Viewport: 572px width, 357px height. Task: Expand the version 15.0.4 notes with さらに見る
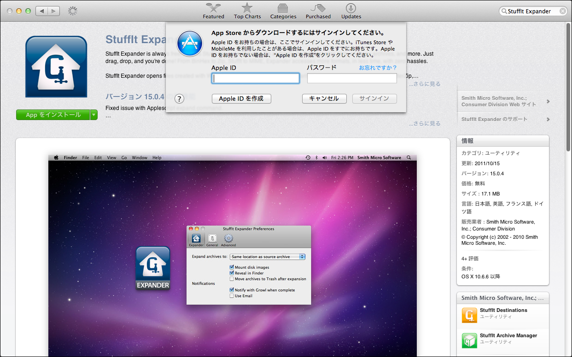tap(425, 123)
